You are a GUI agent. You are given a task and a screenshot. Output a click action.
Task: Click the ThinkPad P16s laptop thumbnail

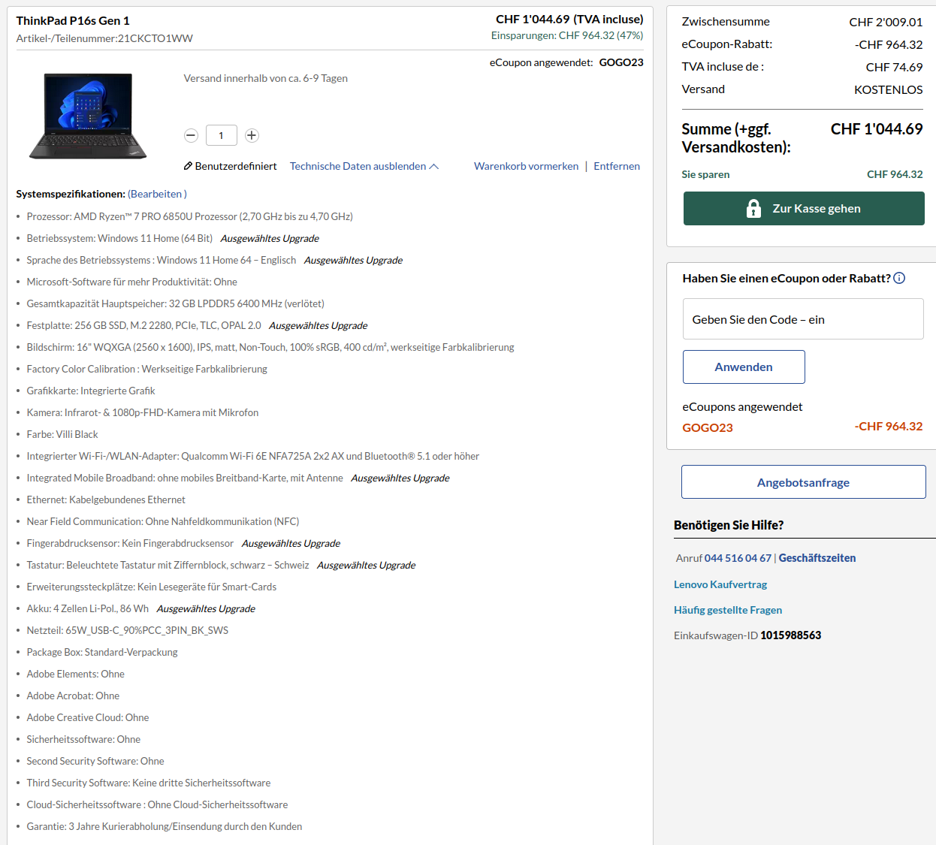tap(88, 116)
